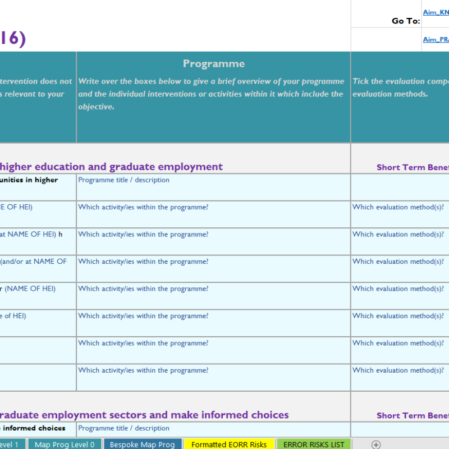Select evaluation method cell in 'ME OF HEI)' row
Screen dimensions: 449x449
[400, 214]
